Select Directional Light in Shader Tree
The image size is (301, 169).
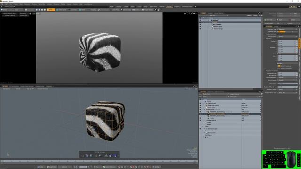(213, 129)
